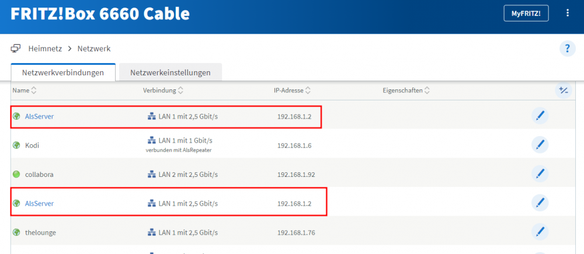584x254 pixels.
Task: Click the globe status icon beside thelounge
Action: (16, 232)
